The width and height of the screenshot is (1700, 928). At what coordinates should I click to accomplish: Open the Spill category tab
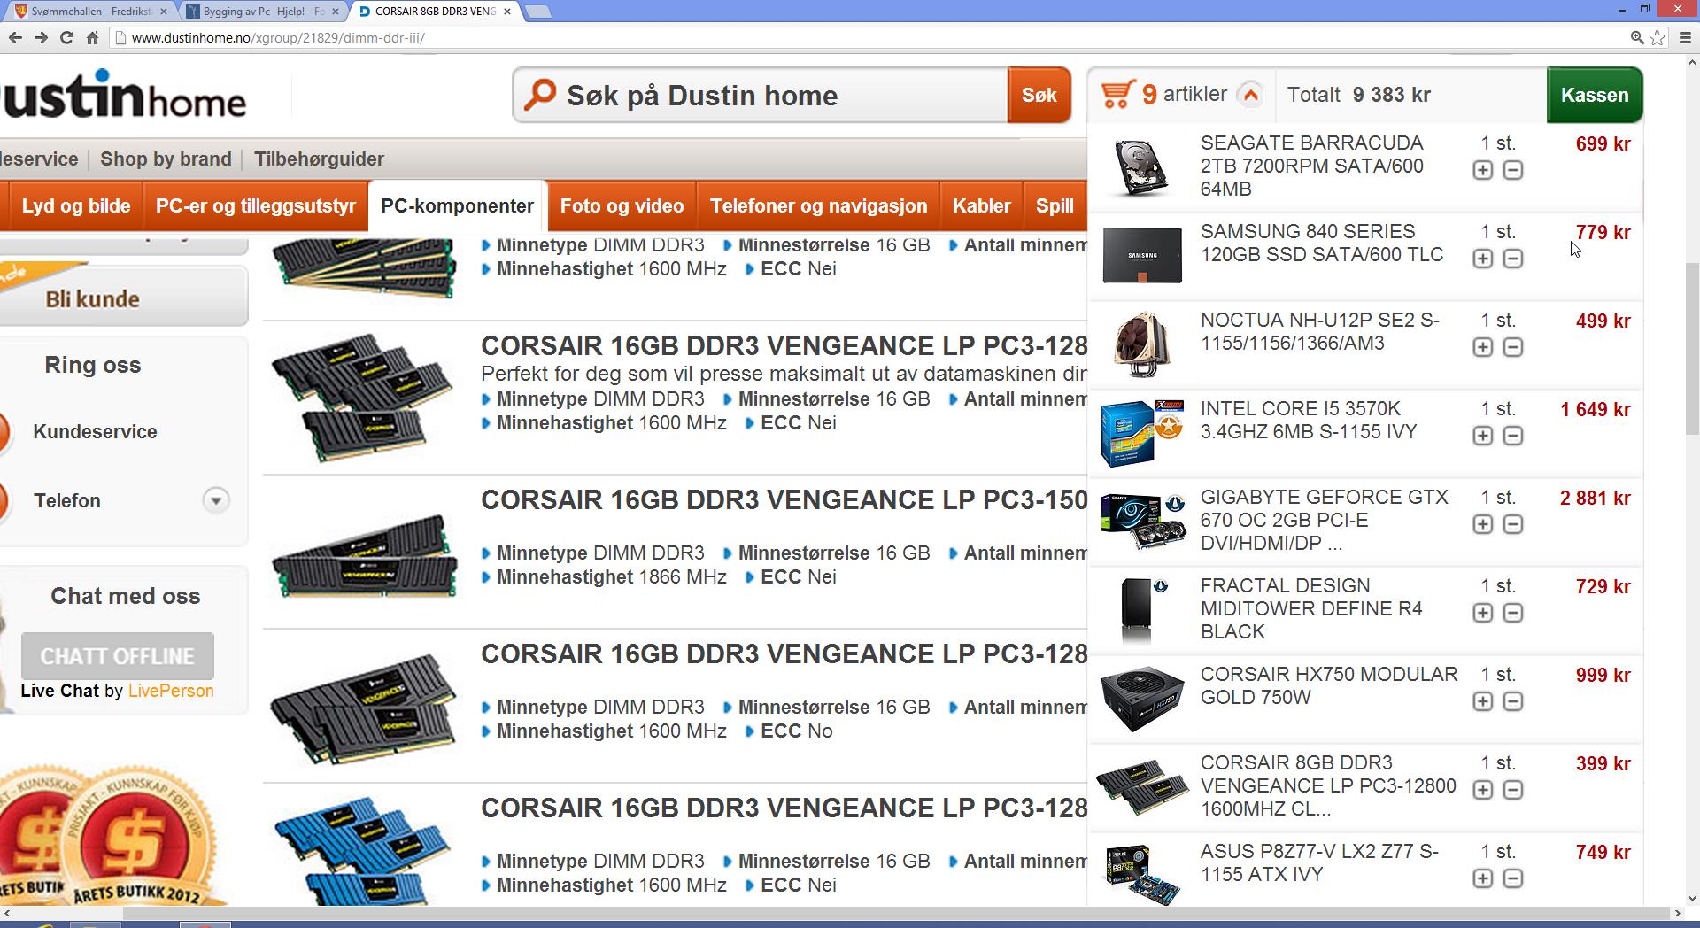1055,206
